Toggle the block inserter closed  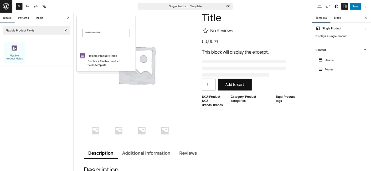point(19,6)
